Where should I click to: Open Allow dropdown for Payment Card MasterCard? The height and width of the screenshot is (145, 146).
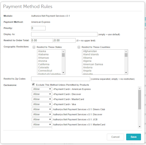coord(42,99)
